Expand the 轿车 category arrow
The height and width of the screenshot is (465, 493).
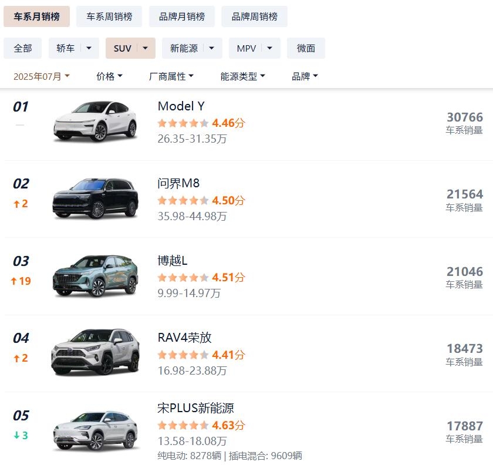[89, 48]
